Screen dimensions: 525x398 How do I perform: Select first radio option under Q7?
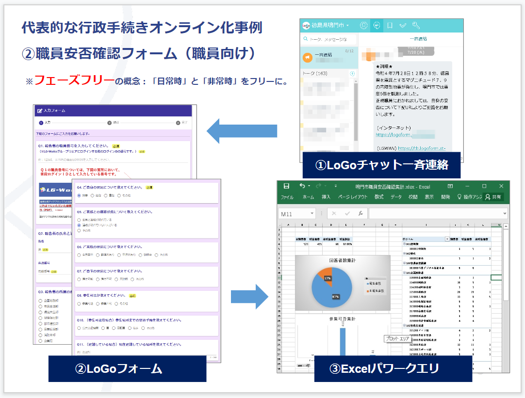coord(79,279)
